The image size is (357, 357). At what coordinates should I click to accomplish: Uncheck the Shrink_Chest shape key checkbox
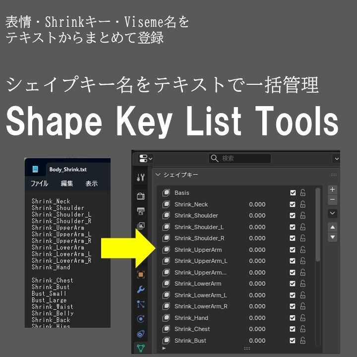(x=293, y=329)
